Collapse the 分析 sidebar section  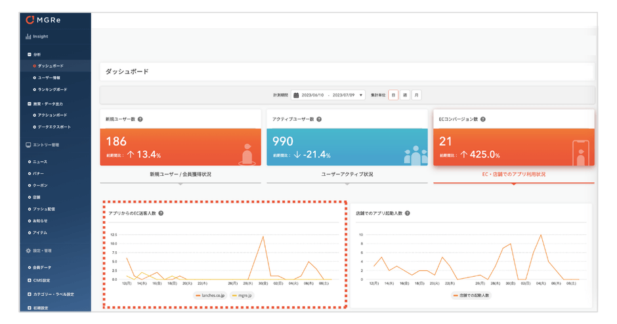[29, 54]
